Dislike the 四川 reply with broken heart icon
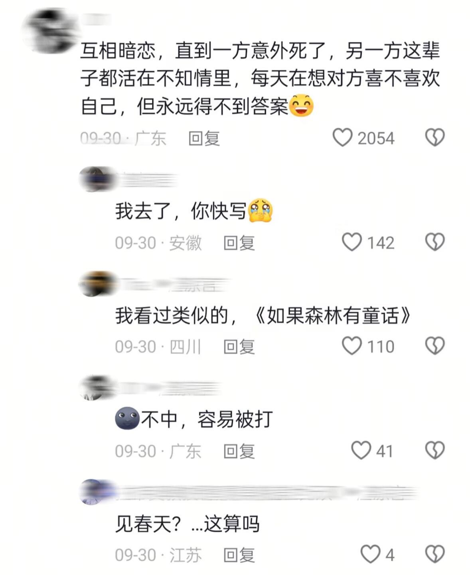This screenshot has height=575, width=470. pos(434,346)
